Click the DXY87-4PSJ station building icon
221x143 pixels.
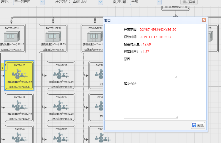pyautogui.click(x=12, y=36)
